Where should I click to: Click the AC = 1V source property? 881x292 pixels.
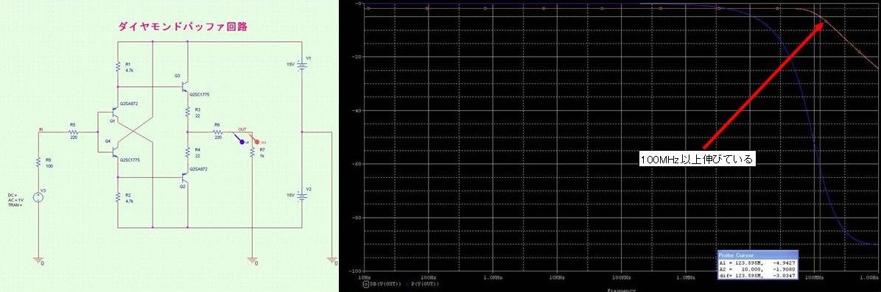pos(15,201)
